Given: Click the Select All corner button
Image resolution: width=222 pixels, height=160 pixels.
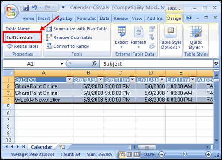Looking at the screenshot, I should tap(8, 73).
